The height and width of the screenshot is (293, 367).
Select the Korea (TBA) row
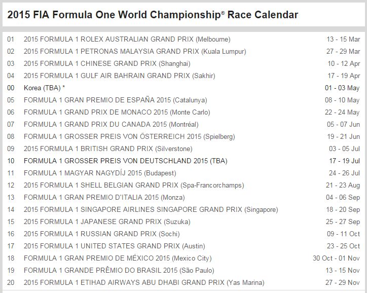click(44, 88)
